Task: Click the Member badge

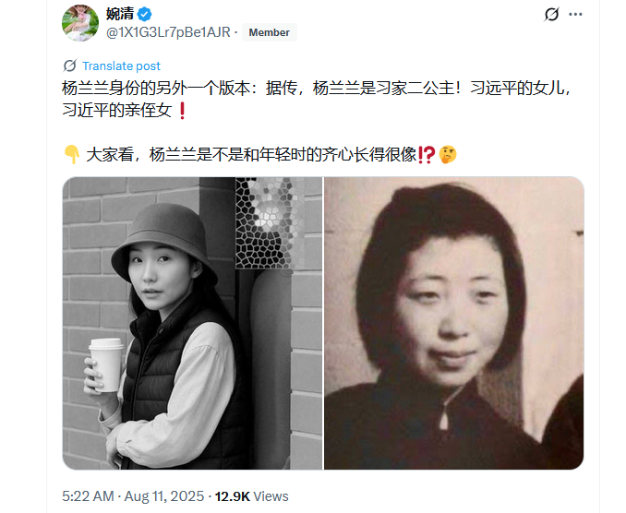Action: [269, 32]
